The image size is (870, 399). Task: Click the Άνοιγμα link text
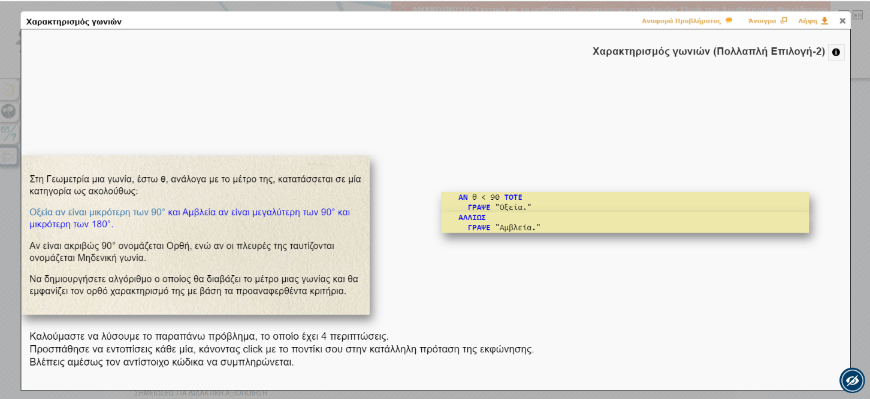[762, 21]
